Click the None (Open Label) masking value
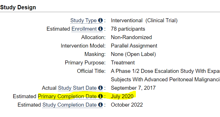220x117 pixels. click(133, 54)
